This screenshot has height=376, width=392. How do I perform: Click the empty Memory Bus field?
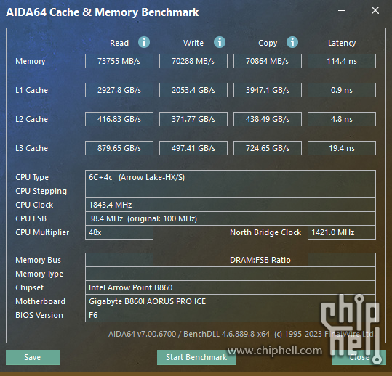pos(119,260)
